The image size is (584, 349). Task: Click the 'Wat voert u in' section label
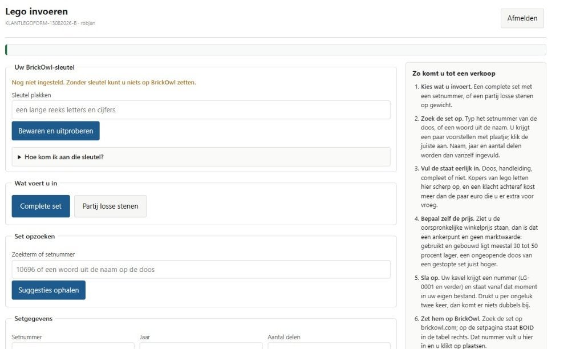36,183
